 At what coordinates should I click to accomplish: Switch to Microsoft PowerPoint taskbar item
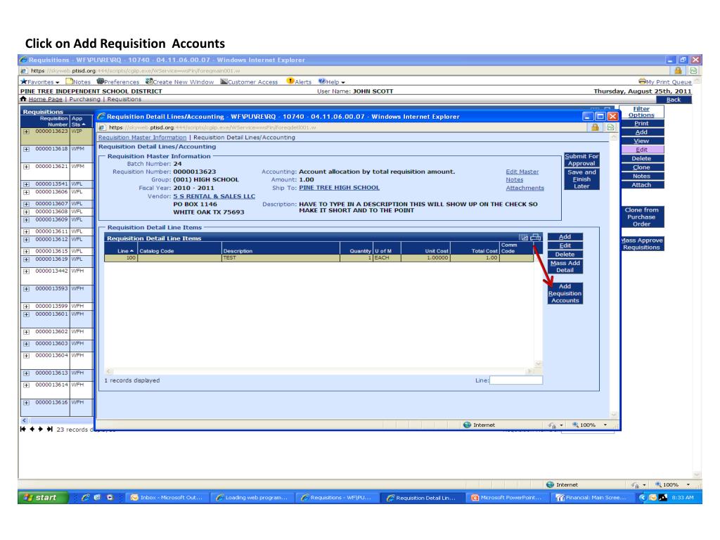508,497
